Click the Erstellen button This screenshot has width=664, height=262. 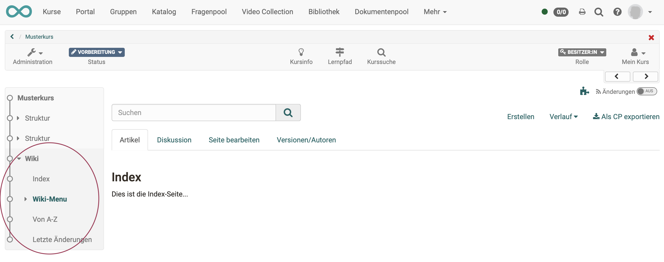(521, 116)
